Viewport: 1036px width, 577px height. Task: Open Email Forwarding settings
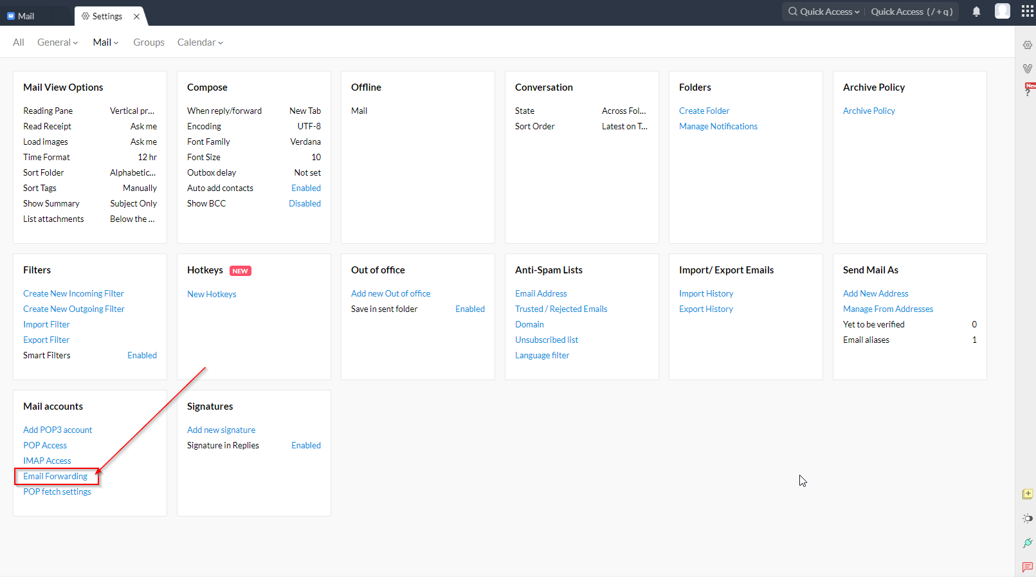(x=55, y=476)
